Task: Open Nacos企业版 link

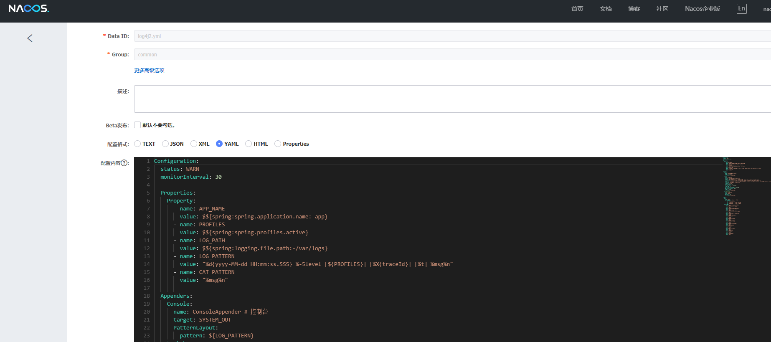Action: click(703, 9)
